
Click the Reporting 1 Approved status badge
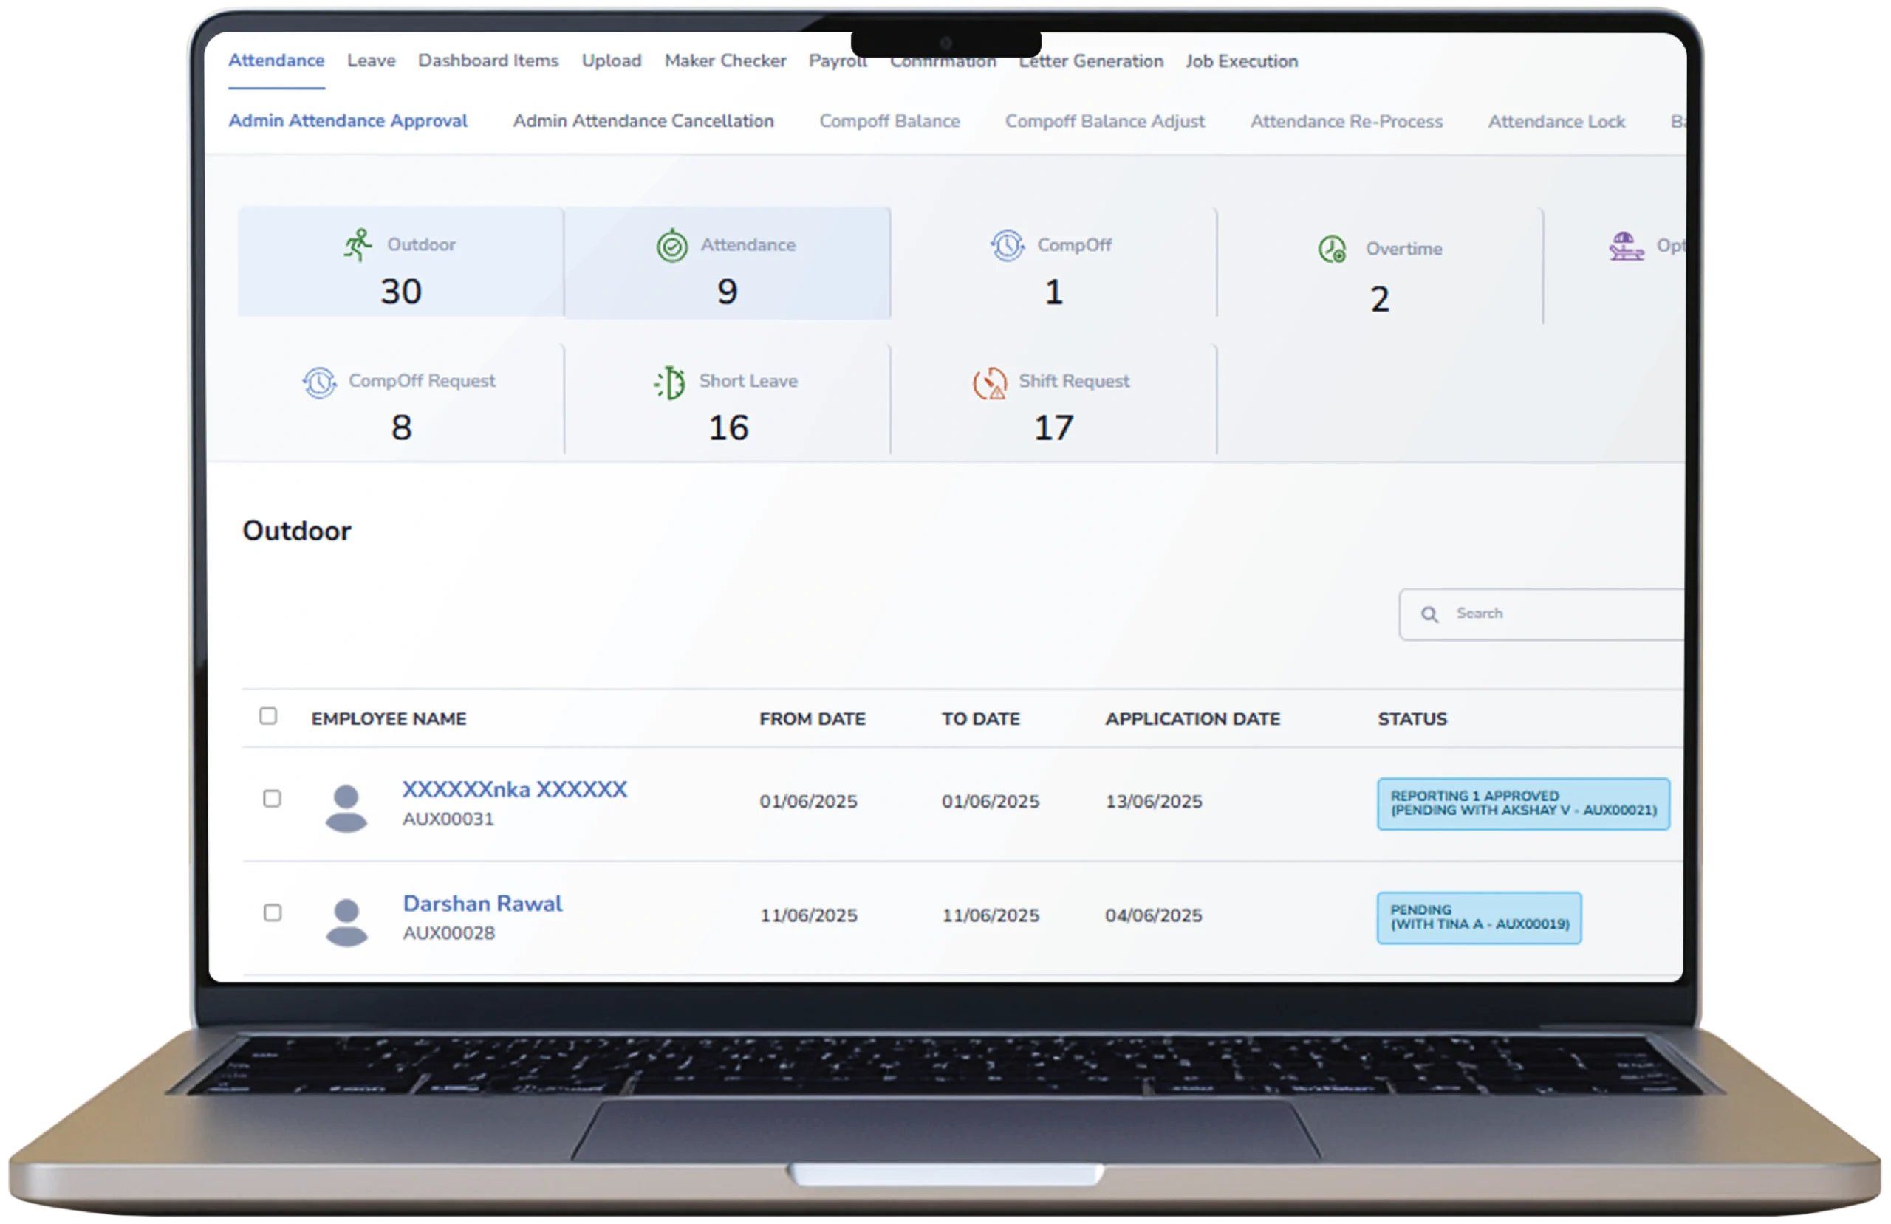(x=1522, y=803)
